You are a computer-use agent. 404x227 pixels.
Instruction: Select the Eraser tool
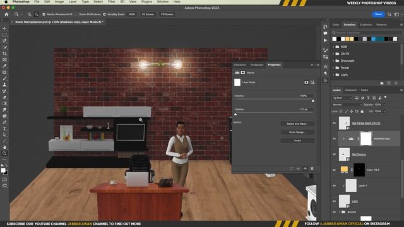pos(4,97)
